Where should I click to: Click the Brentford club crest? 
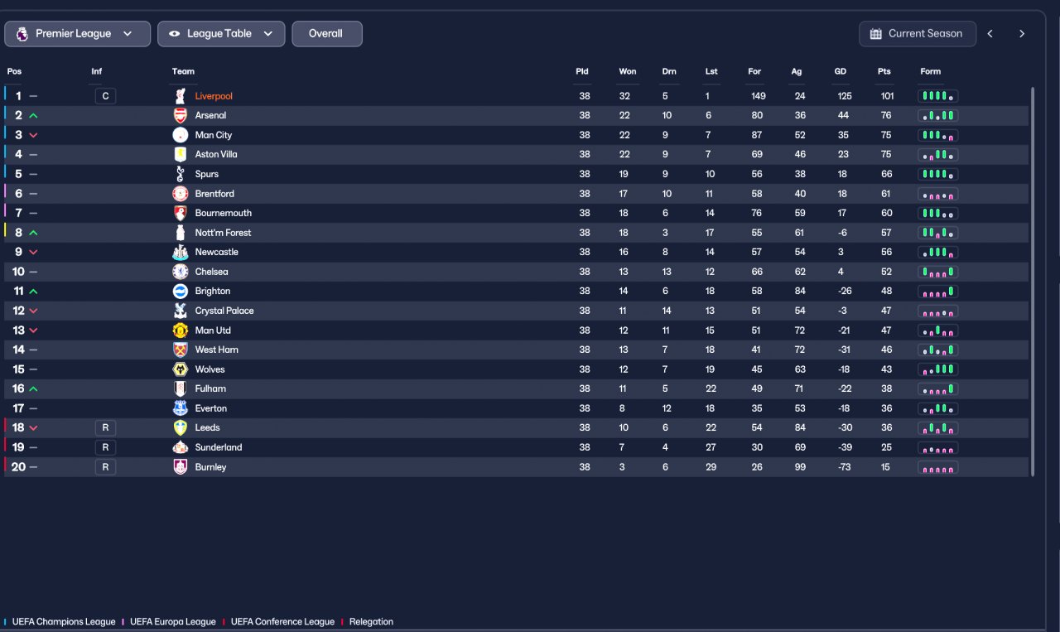coord(181,194)
